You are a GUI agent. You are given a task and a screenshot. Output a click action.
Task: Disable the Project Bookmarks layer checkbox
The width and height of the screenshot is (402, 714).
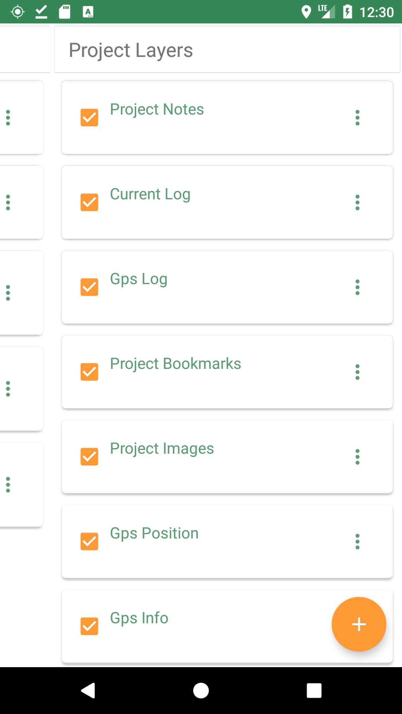coord(89,372)
